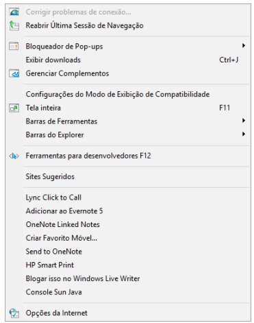The width and height of the screenshot is (254, 323).
Task: Open Ferramentas para desenvolvedores F12
Action: [128, 156]
